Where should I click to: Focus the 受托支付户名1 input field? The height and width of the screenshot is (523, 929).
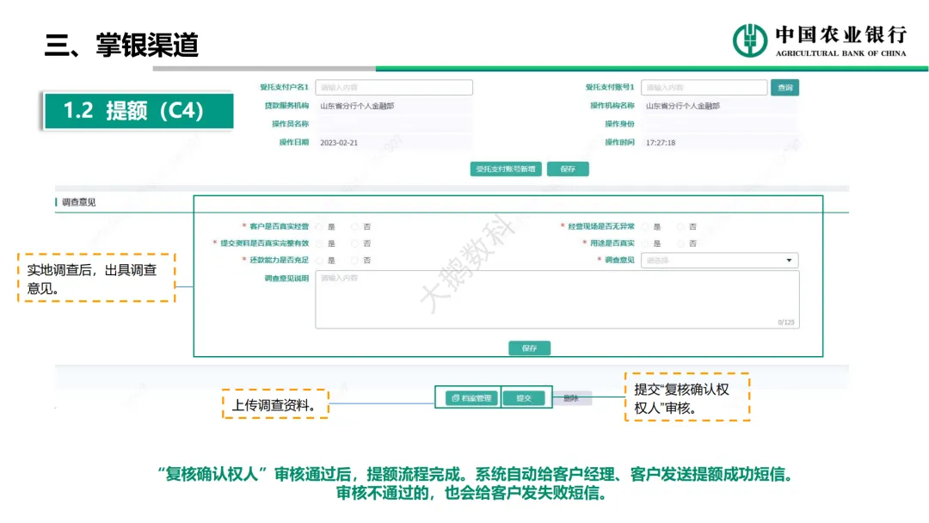394,88
